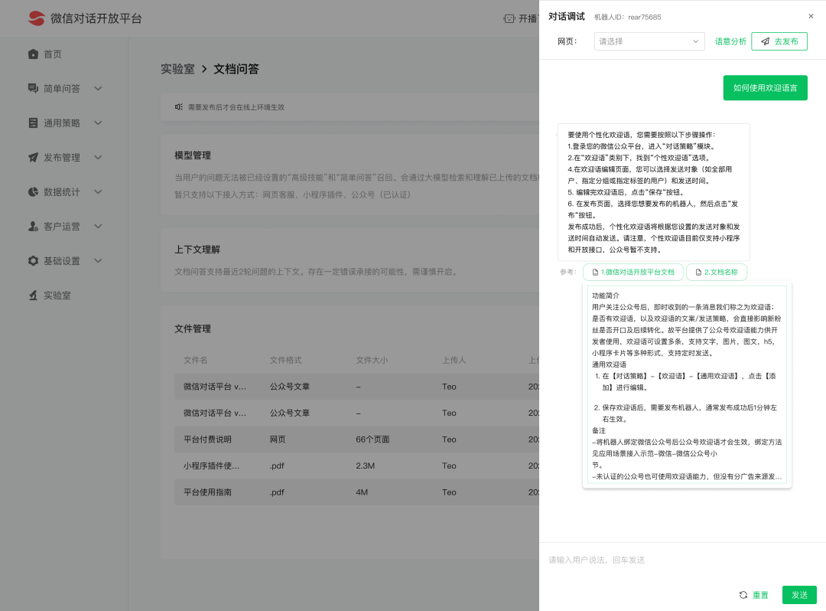
Task: Click the 客户运营 user icon
Action: (x=33, y=226)
